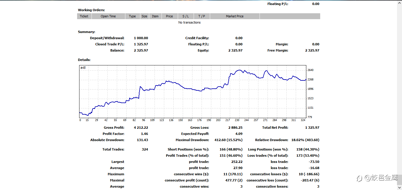Click the largest loss trade value -73.50
This screenshot has height=190, width=402.
coord(314,162)
